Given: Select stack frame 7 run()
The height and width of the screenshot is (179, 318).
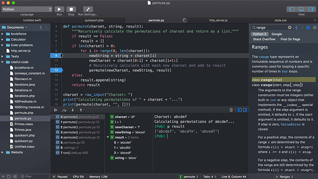Looking at the screenshot, I should 77,153.
